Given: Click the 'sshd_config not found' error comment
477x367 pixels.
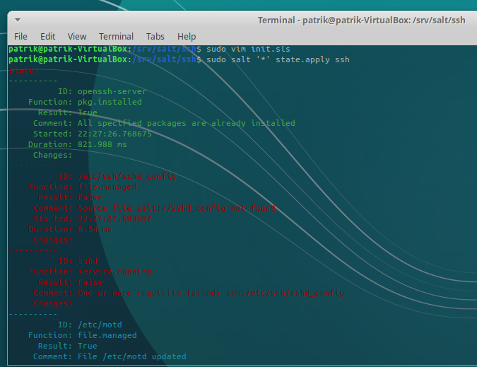Looking at the screenshot, I should pyautogui.click(x=177, y=208).
